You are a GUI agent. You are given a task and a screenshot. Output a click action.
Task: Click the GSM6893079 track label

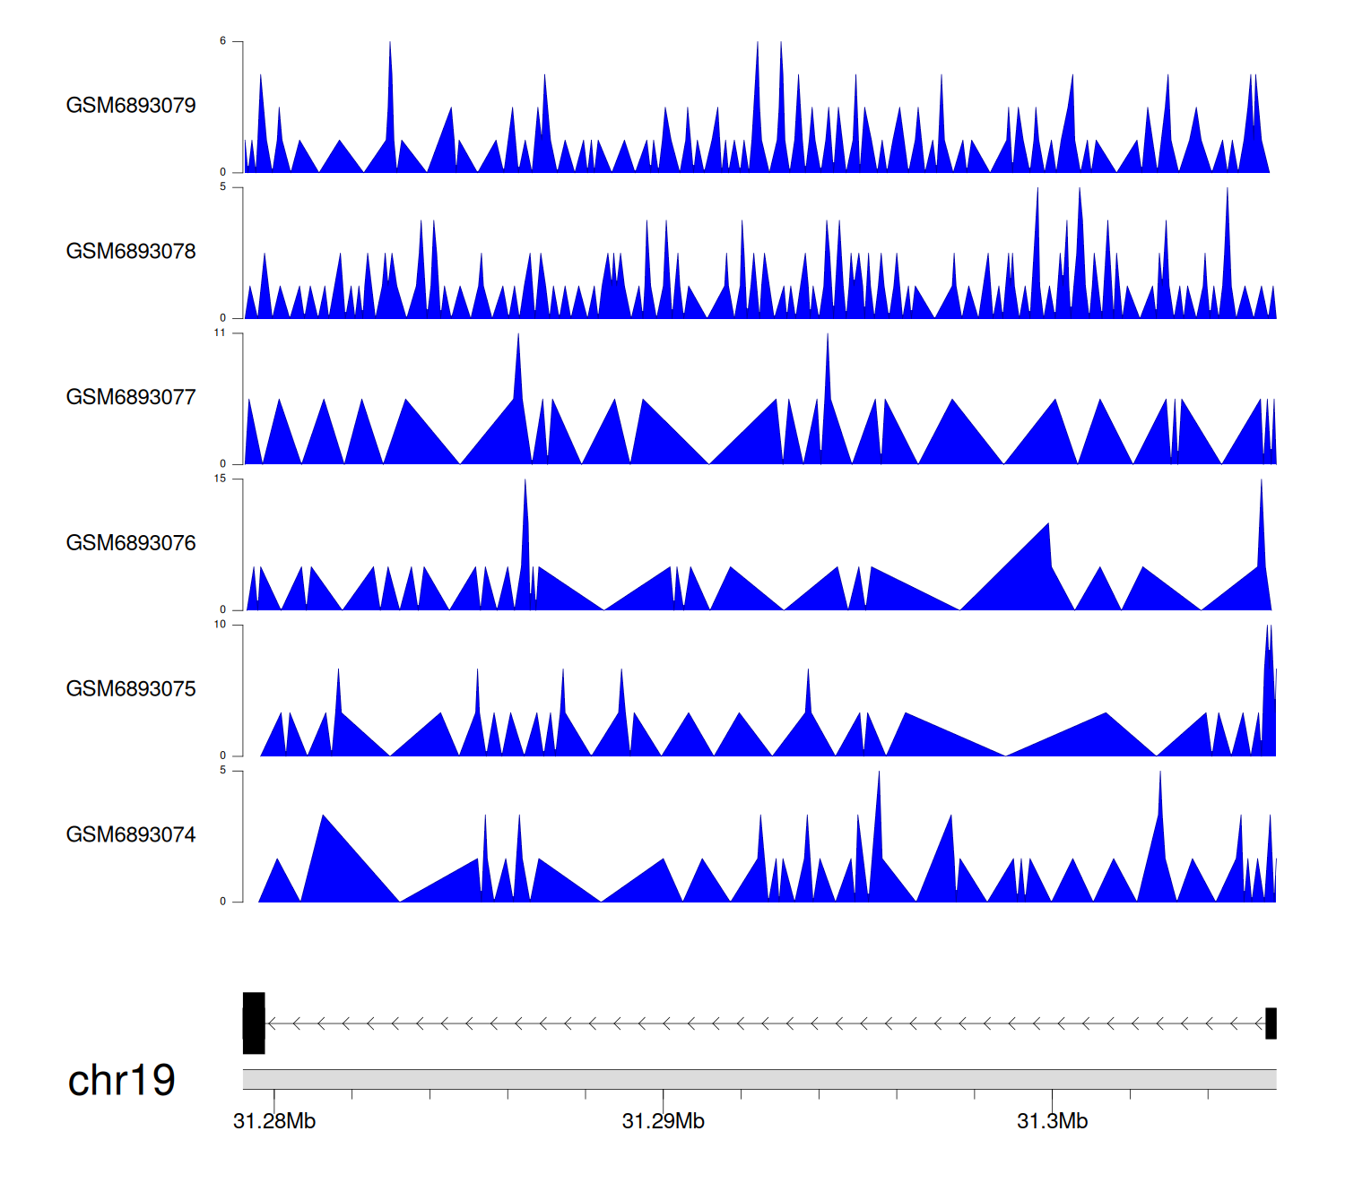point(131,106)
